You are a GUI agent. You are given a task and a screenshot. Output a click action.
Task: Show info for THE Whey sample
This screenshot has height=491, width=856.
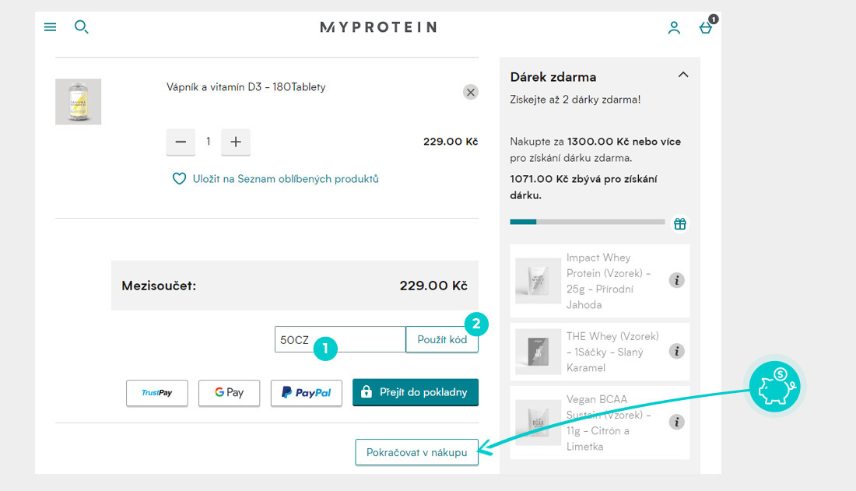pos(676,351)
